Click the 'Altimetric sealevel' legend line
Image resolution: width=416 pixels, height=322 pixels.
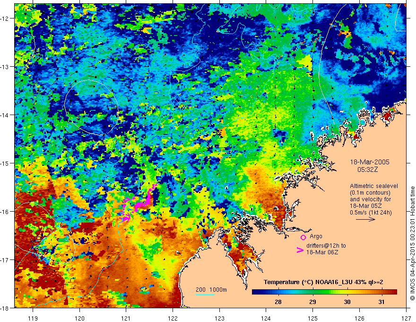pyautogui.click(x=374, y=186)
